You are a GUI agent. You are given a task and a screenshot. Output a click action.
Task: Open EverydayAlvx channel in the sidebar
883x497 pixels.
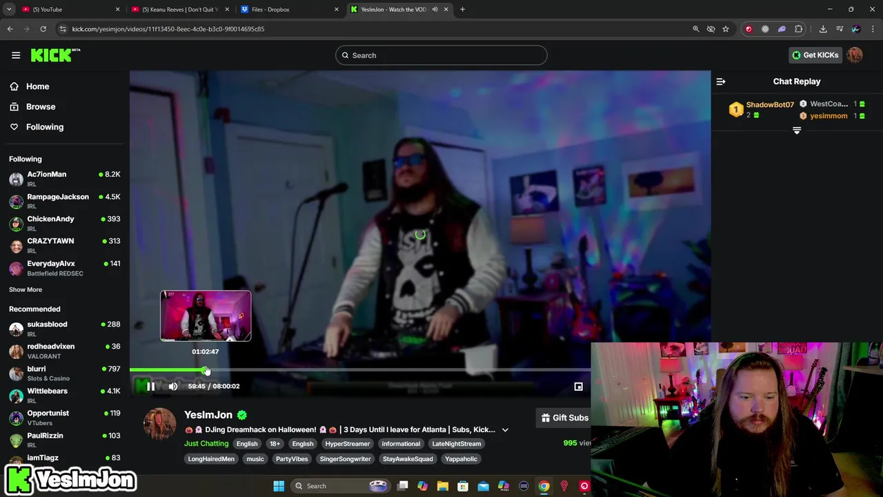click(x=65, y=269)
